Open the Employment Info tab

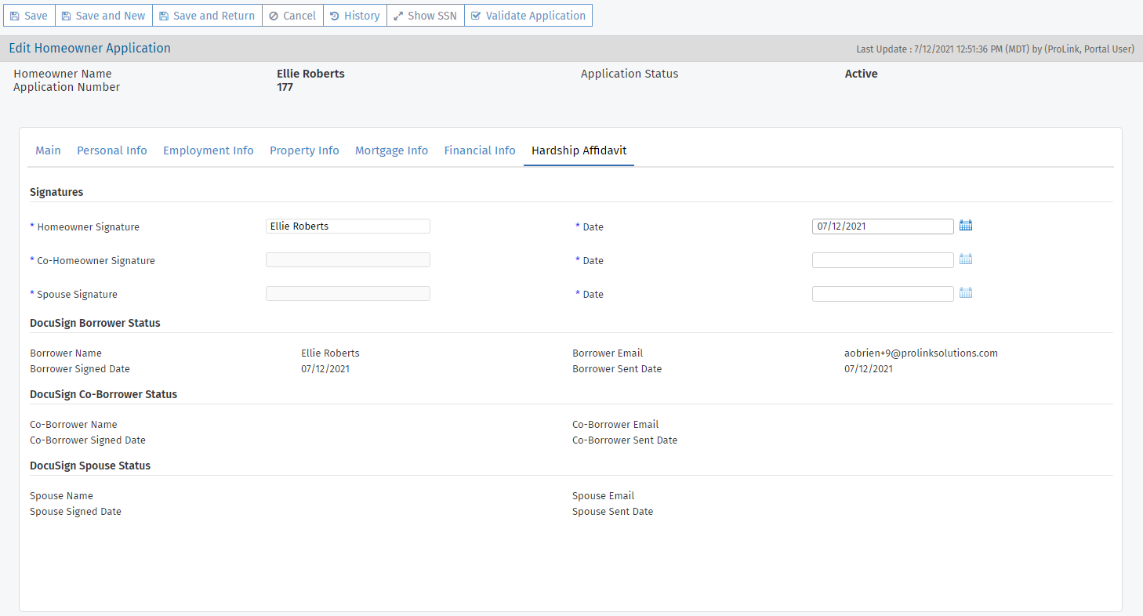click(x=209, y=150)
